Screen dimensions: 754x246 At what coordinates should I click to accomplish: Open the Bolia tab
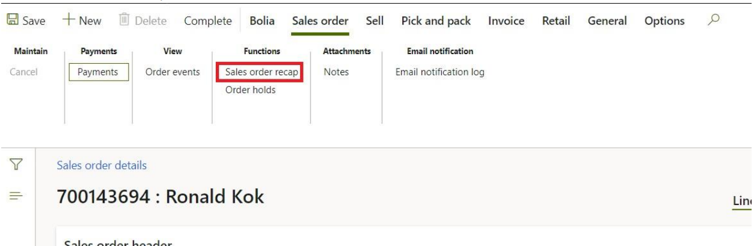click(262, 21)
